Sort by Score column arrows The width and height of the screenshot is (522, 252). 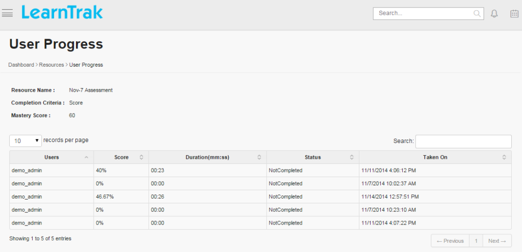coord(141,157)
